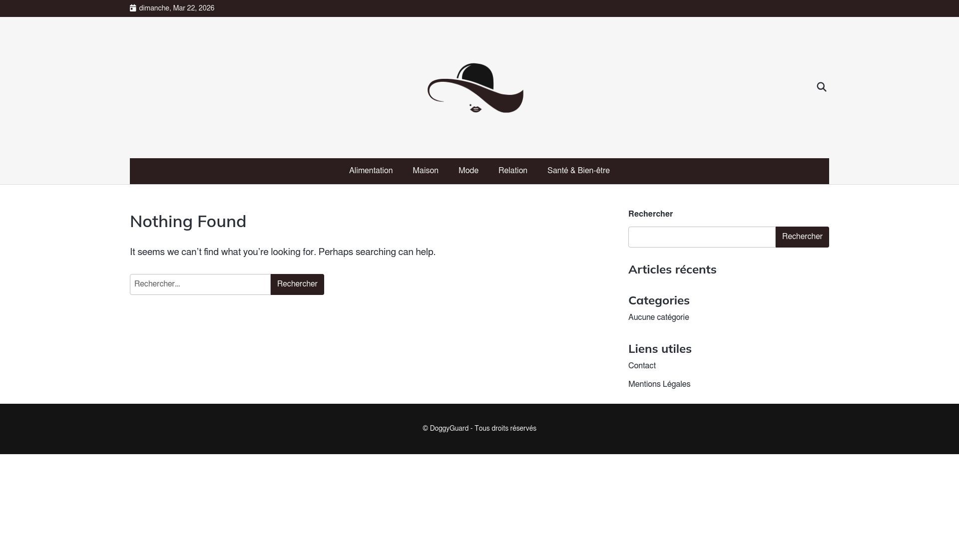The height and width of the screenshot is (539, 959).
Task: Click the date dimanche, Mar 22, 2026
Action: (x=177, y=8)
